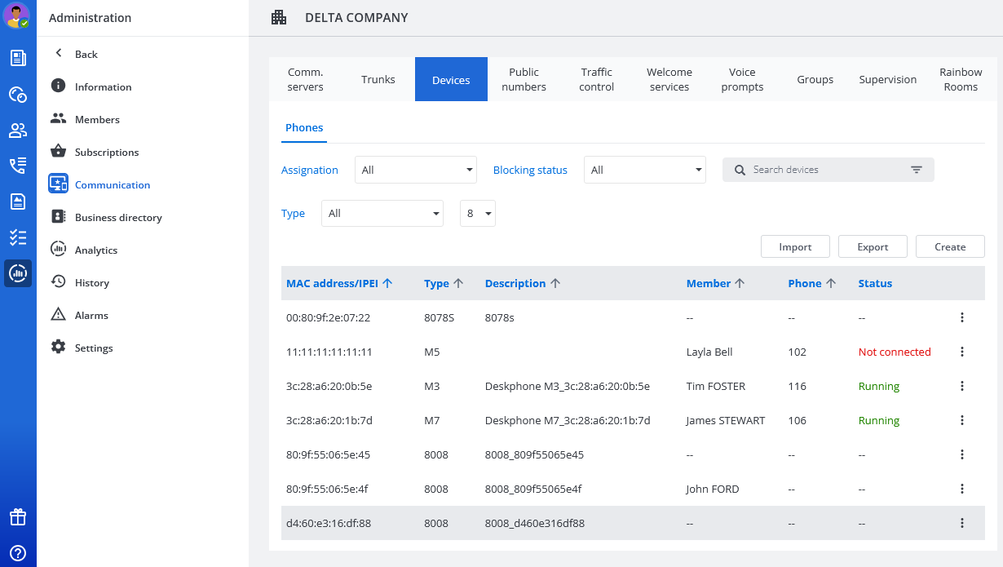Sort by the Phone column header
Screen dimensions: 1003x567
(812, 283)
